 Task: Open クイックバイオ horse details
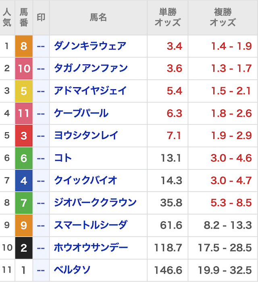click(x=85, y=181)
